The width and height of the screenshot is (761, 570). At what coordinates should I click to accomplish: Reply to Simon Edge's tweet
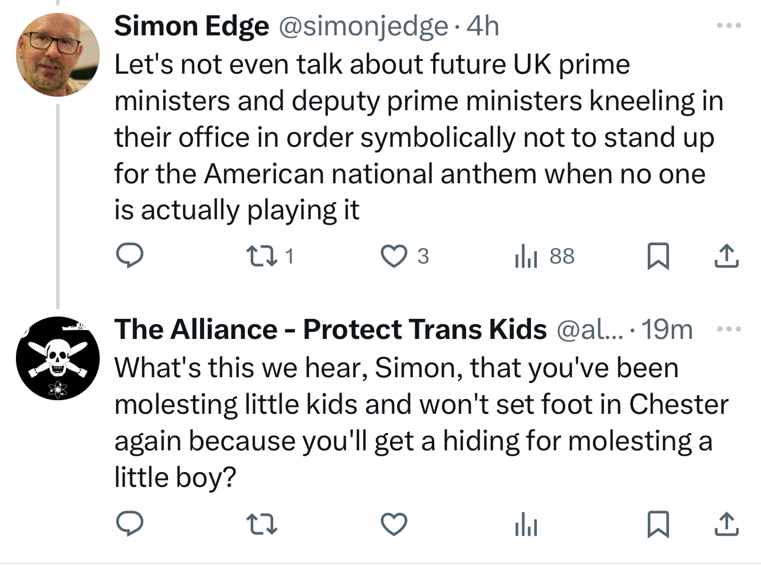coord(129,256)
